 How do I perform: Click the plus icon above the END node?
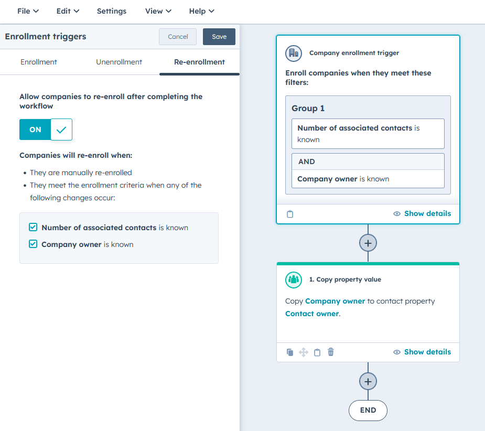[368, 381]
